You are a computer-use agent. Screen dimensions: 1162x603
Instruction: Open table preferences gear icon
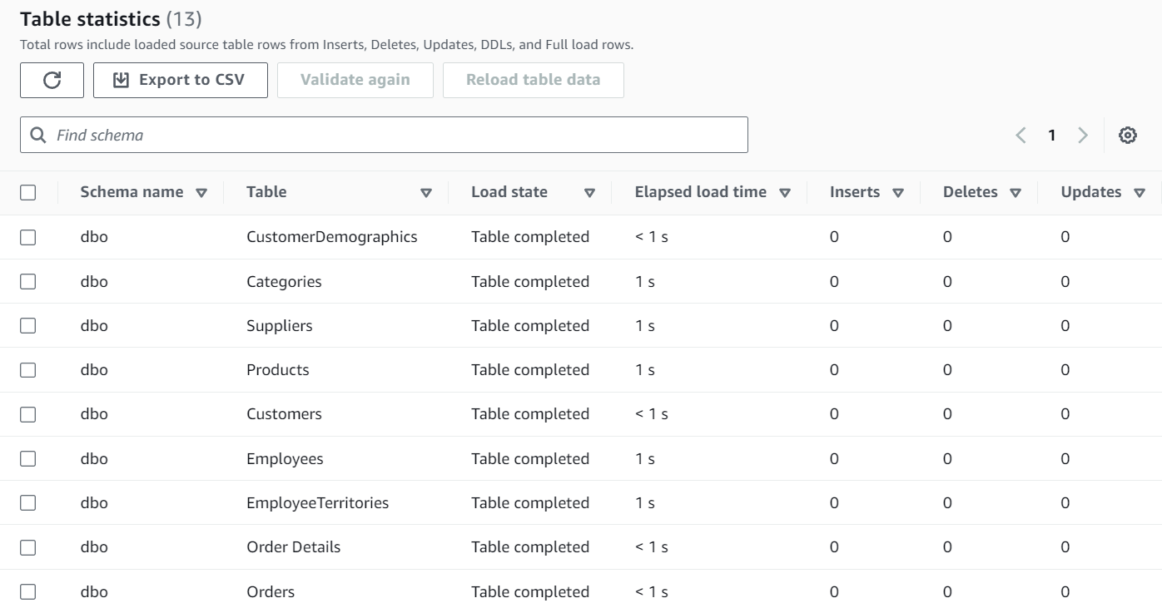pyautogui.click(x=1128, y=135)
